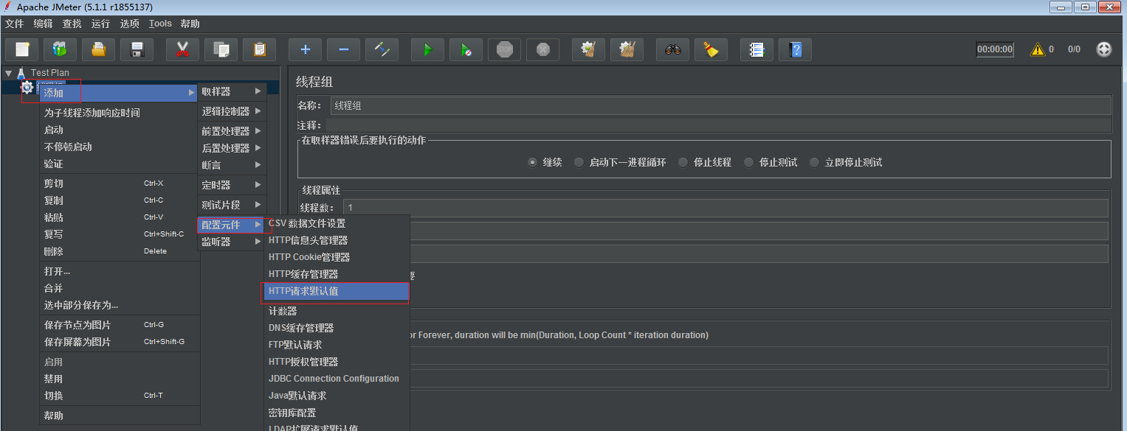
Task: Click the Cut scissors icon
Action: coord(183,50)
